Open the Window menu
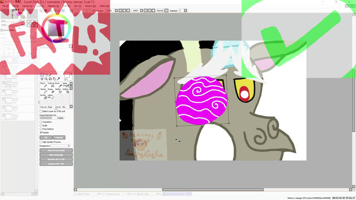Screen dimensions: 356x200 pyautogui.click(x=90, y=6)
